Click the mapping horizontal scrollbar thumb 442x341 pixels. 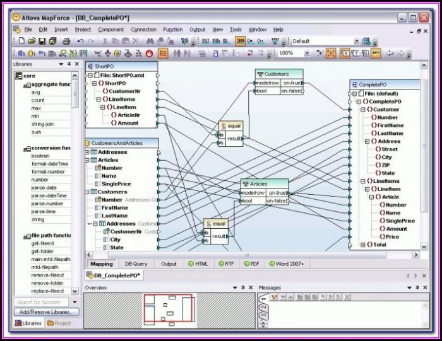click(247, 255)
